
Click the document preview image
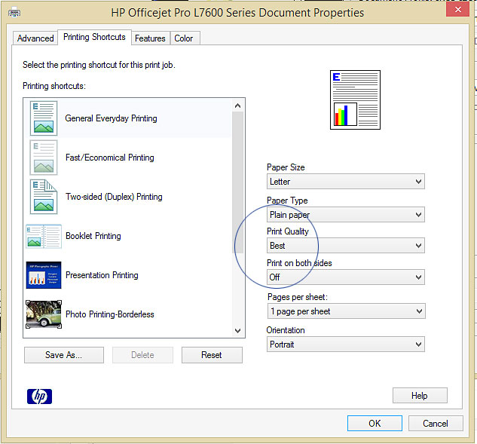coord(355,100)
